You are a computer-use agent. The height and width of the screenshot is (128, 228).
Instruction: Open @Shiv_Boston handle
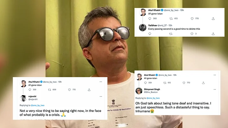click(151, 92)
